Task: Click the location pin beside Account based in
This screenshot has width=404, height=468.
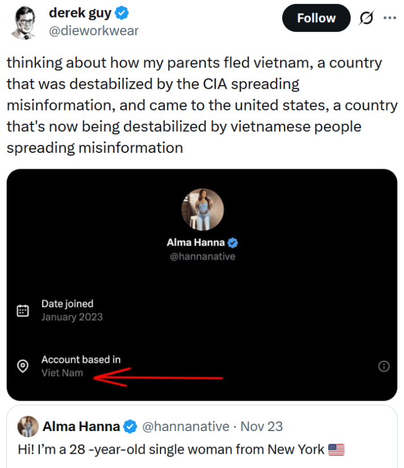Action: (x=23, y=366)
